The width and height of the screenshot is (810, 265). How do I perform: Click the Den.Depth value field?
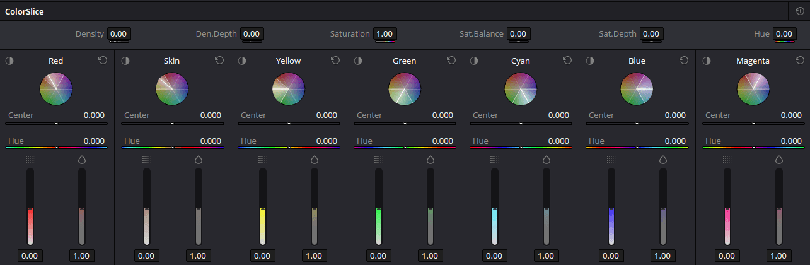252,33
